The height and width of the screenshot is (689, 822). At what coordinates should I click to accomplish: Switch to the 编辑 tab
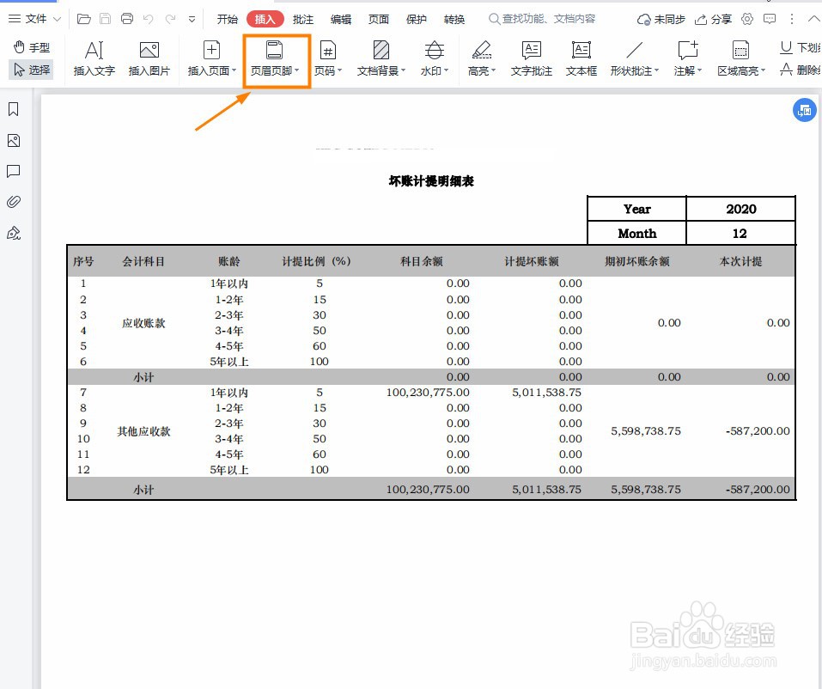(x=341, y=20)
